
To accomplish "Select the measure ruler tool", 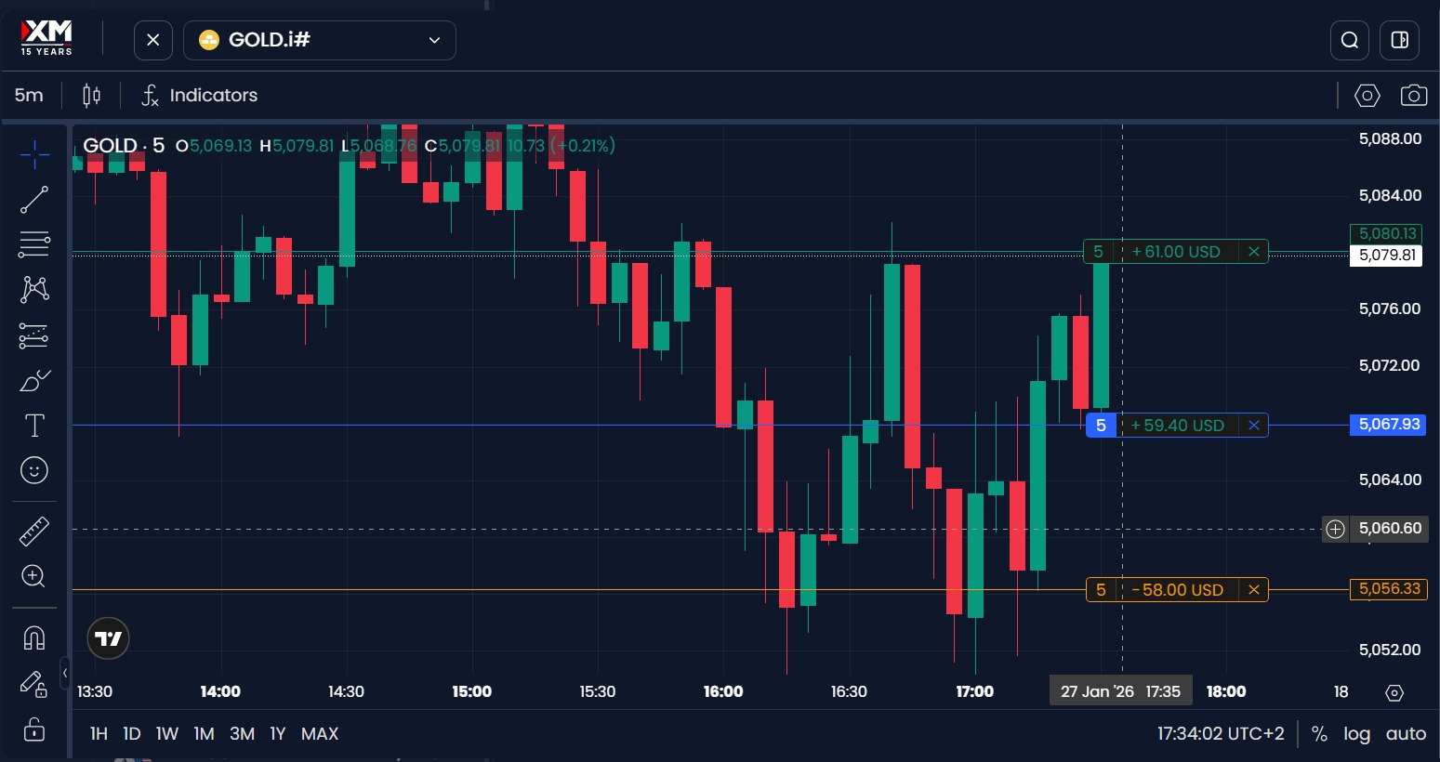I will [34, 530].
